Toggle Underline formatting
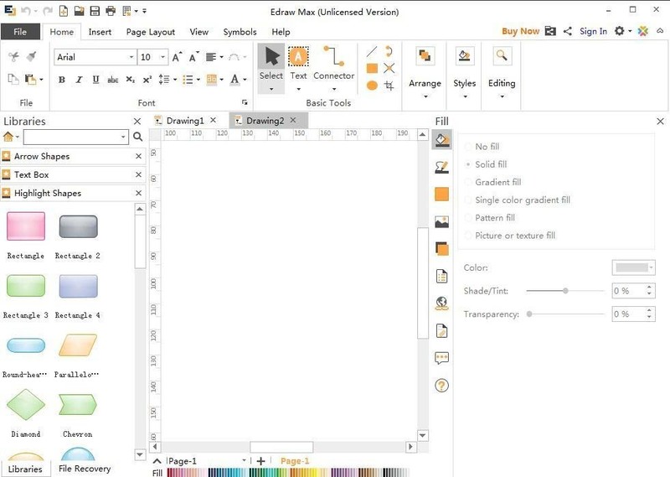This screenshot has height=477, width=670. (95, 80)
